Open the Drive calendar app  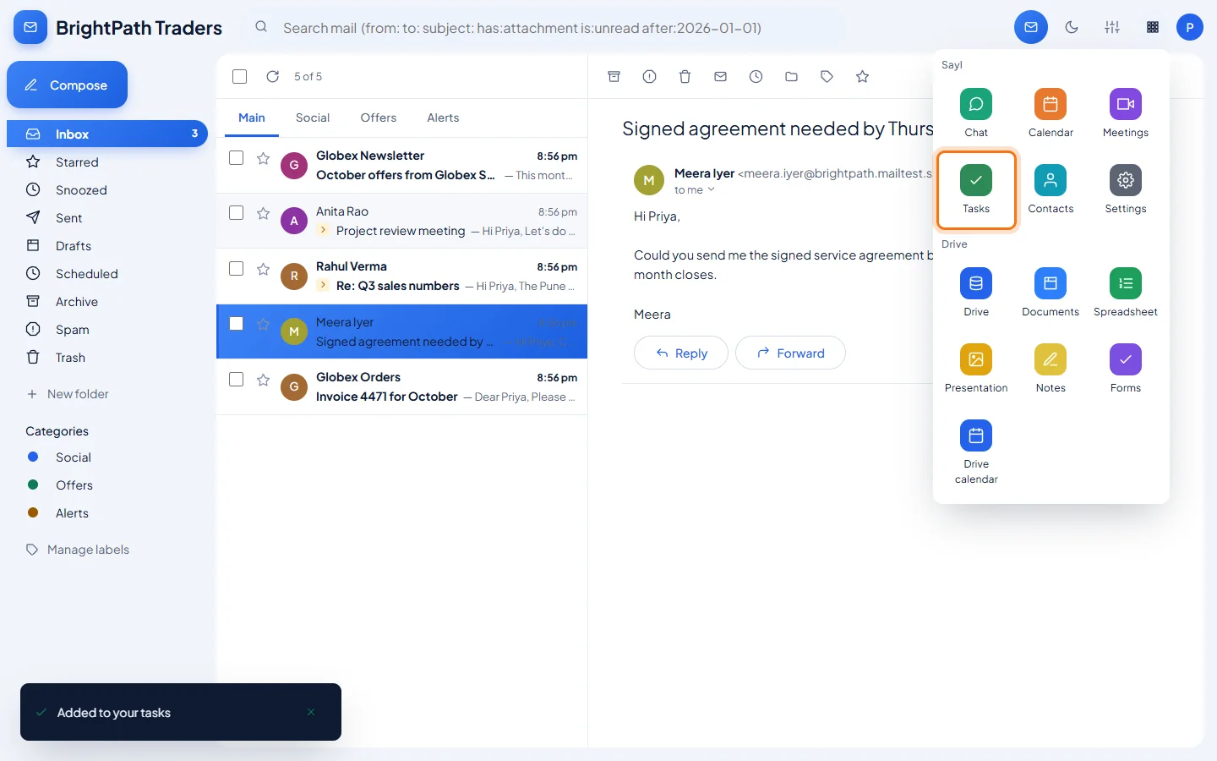click(x=976, y=452)
